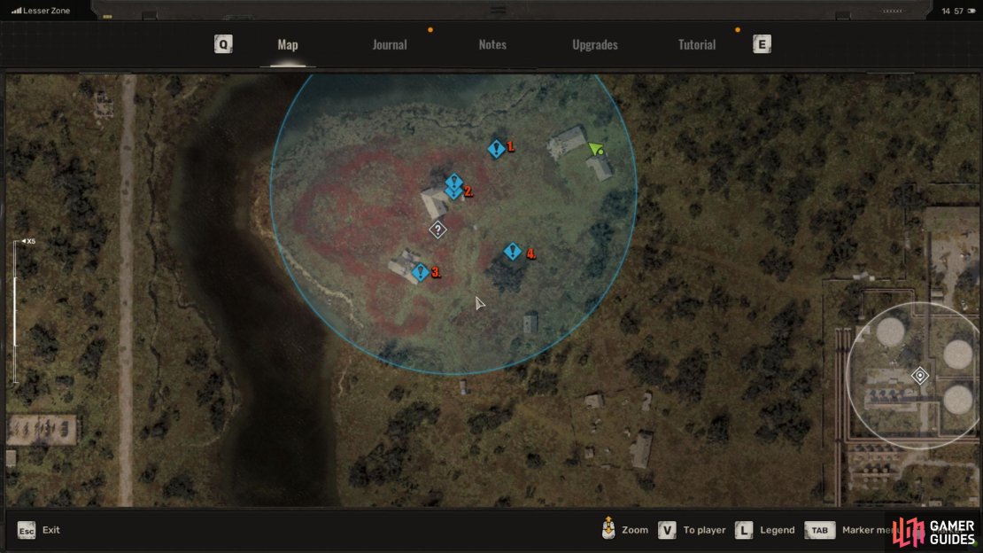983x553 pixels.
Task: Click the Esc key icon
Action: 27,531
